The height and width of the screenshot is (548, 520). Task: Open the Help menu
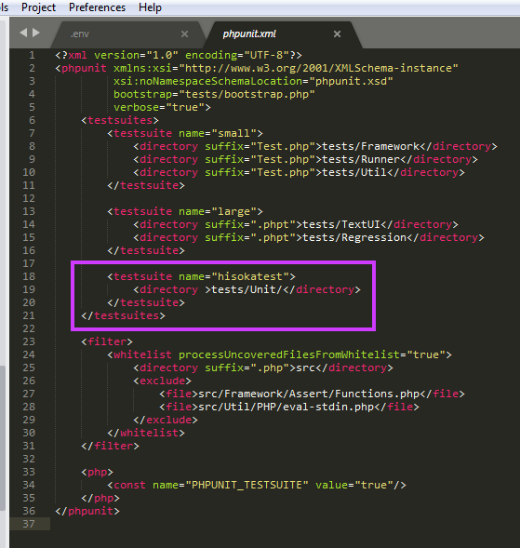click(x=150, y=7)
